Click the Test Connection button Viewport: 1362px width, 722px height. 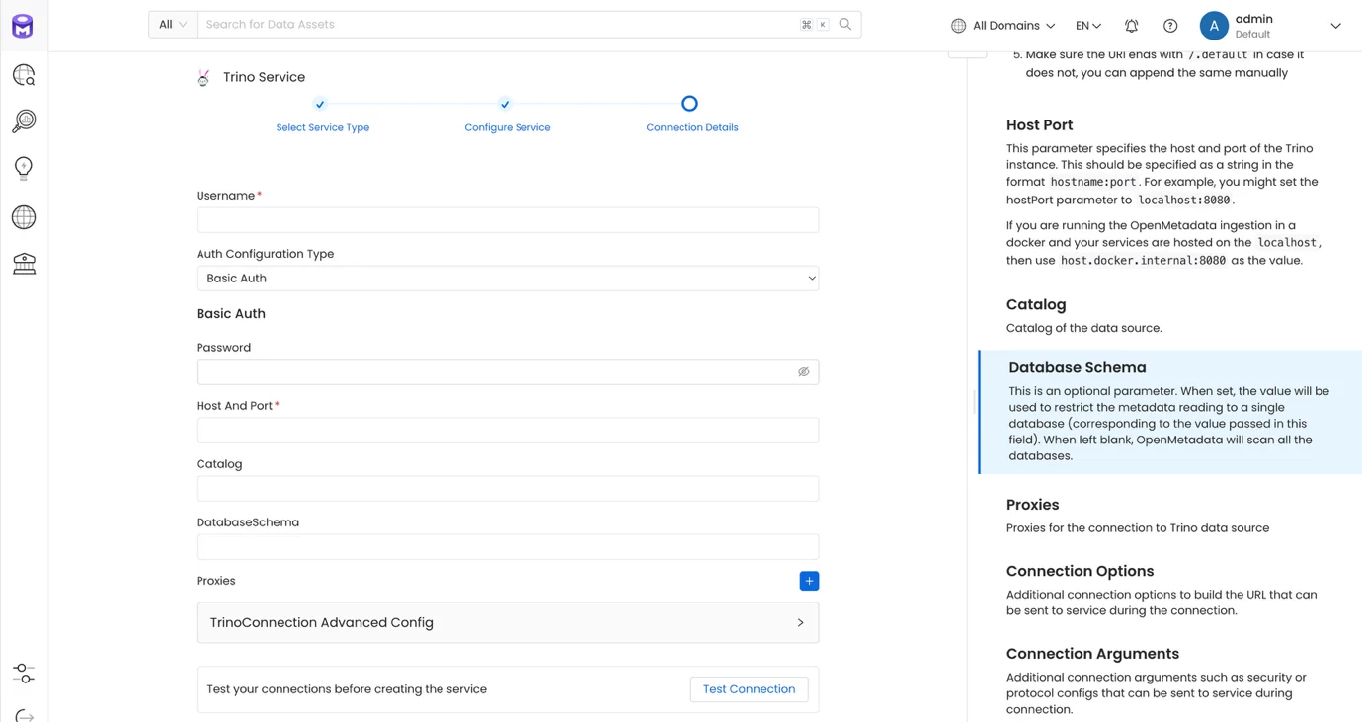pyautogui.click(x=749, y=689)
